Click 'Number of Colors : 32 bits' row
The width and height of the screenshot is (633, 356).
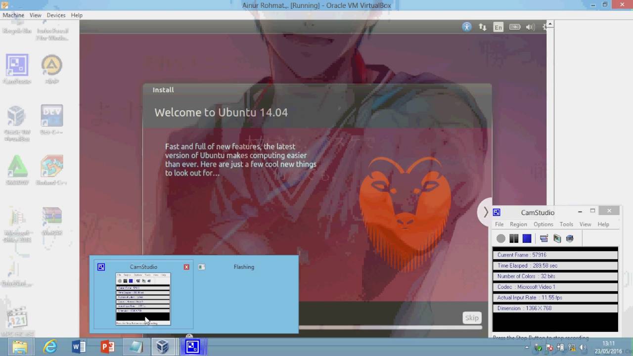[x=555, y=276]
